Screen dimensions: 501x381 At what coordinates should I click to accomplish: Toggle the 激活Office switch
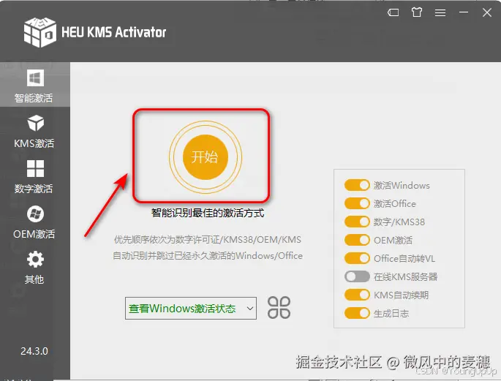click(357, 203)
